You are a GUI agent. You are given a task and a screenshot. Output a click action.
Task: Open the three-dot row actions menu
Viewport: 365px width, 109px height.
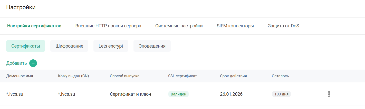[x=329, y=94]
